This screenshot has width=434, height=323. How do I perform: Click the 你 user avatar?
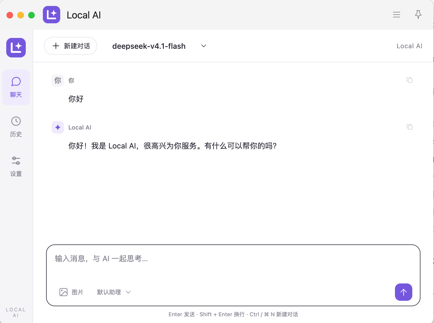(58, 80)
